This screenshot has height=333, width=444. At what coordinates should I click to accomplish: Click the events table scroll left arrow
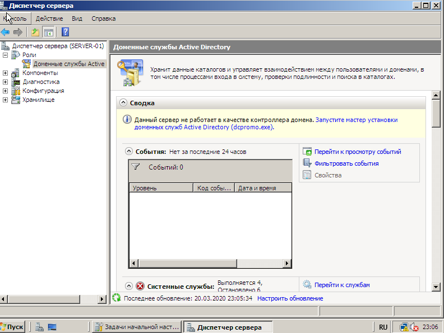click(133, 264)
